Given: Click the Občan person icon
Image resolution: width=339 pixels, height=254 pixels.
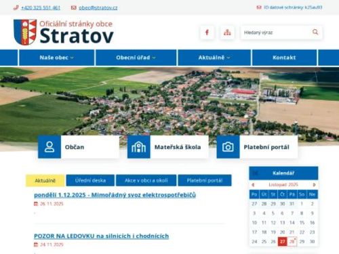Looking at the screenshot, I should pyautogui.click(x=49, y=147).
